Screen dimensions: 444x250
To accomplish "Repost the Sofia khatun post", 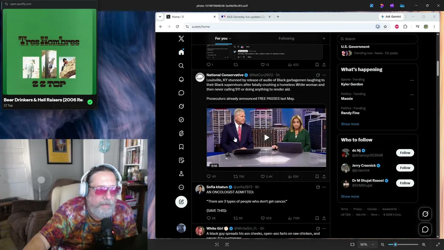I will (x=236, y=218).
